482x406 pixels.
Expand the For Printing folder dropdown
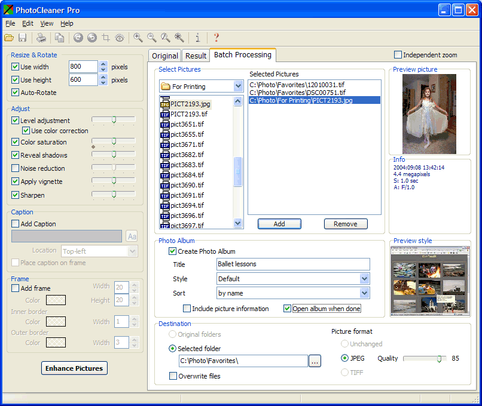pyautogui.click(x=238, y=87)
